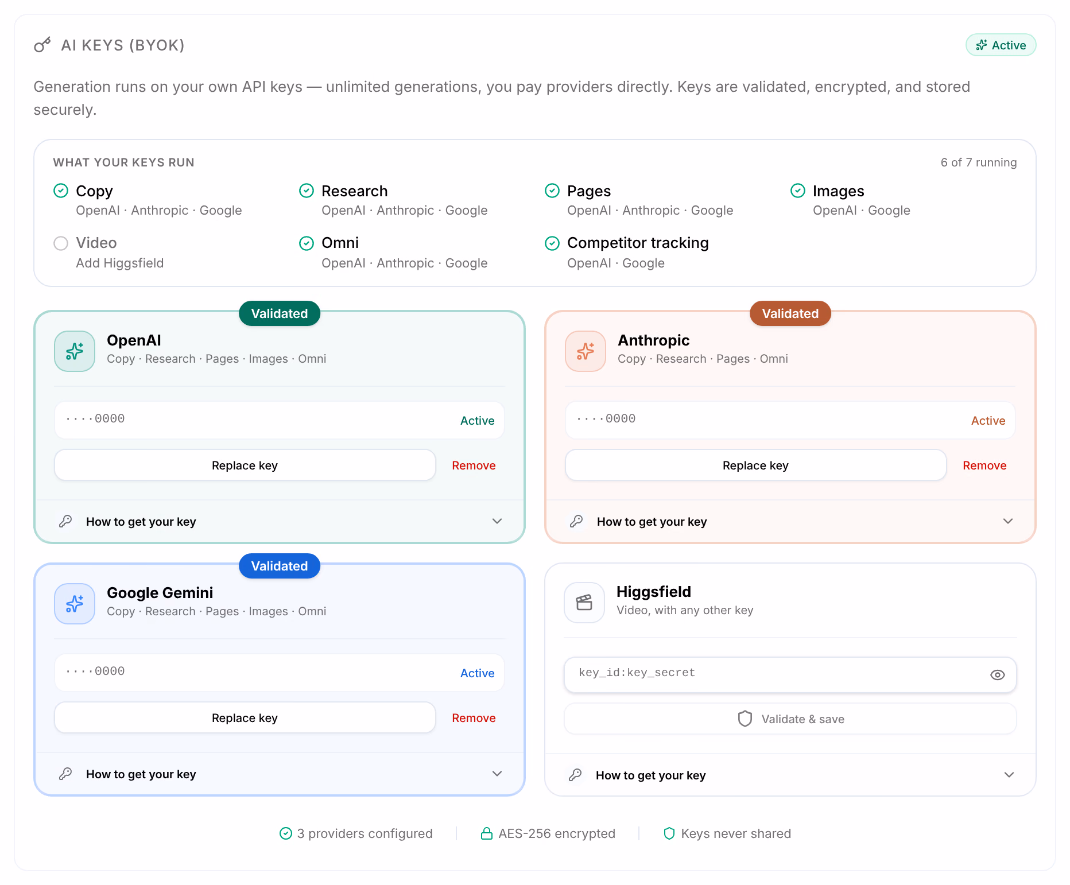Expand Google Gemini How to get your key

[x=280, y=774]
